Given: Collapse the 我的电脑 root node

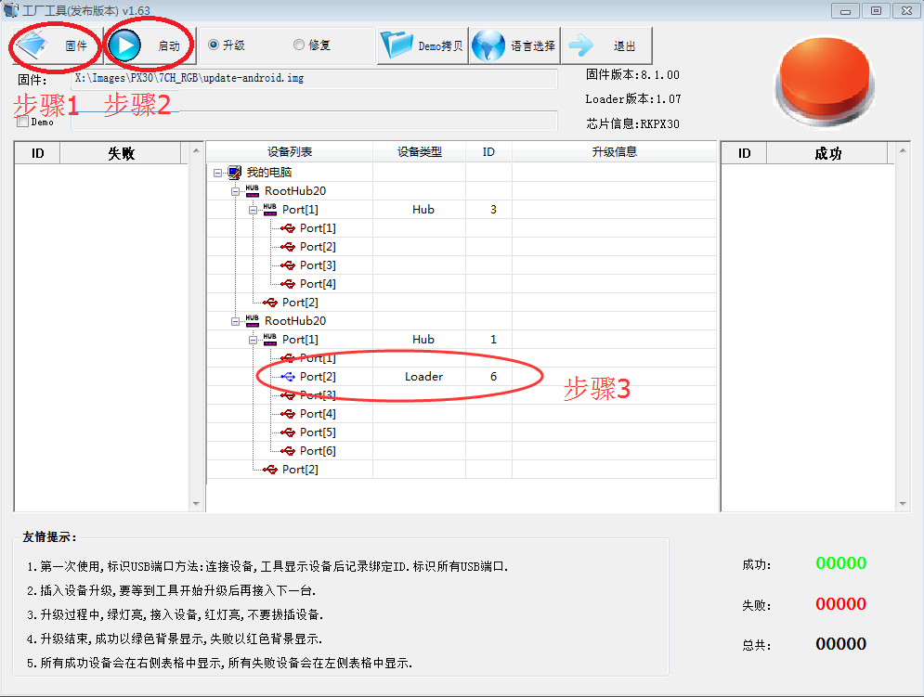Looking at the screenshot, I should point(217,173).
